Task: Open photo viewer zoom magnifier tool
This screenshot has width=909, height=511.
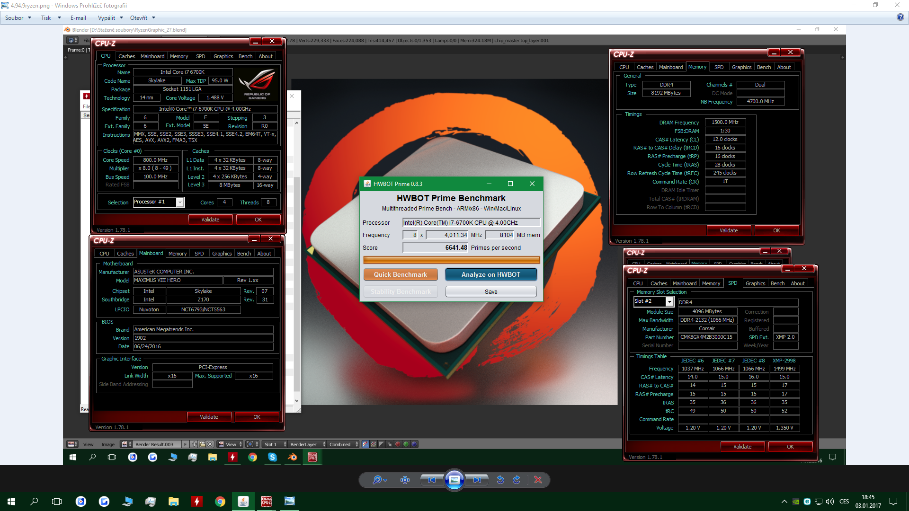Action: pos(380,480)
